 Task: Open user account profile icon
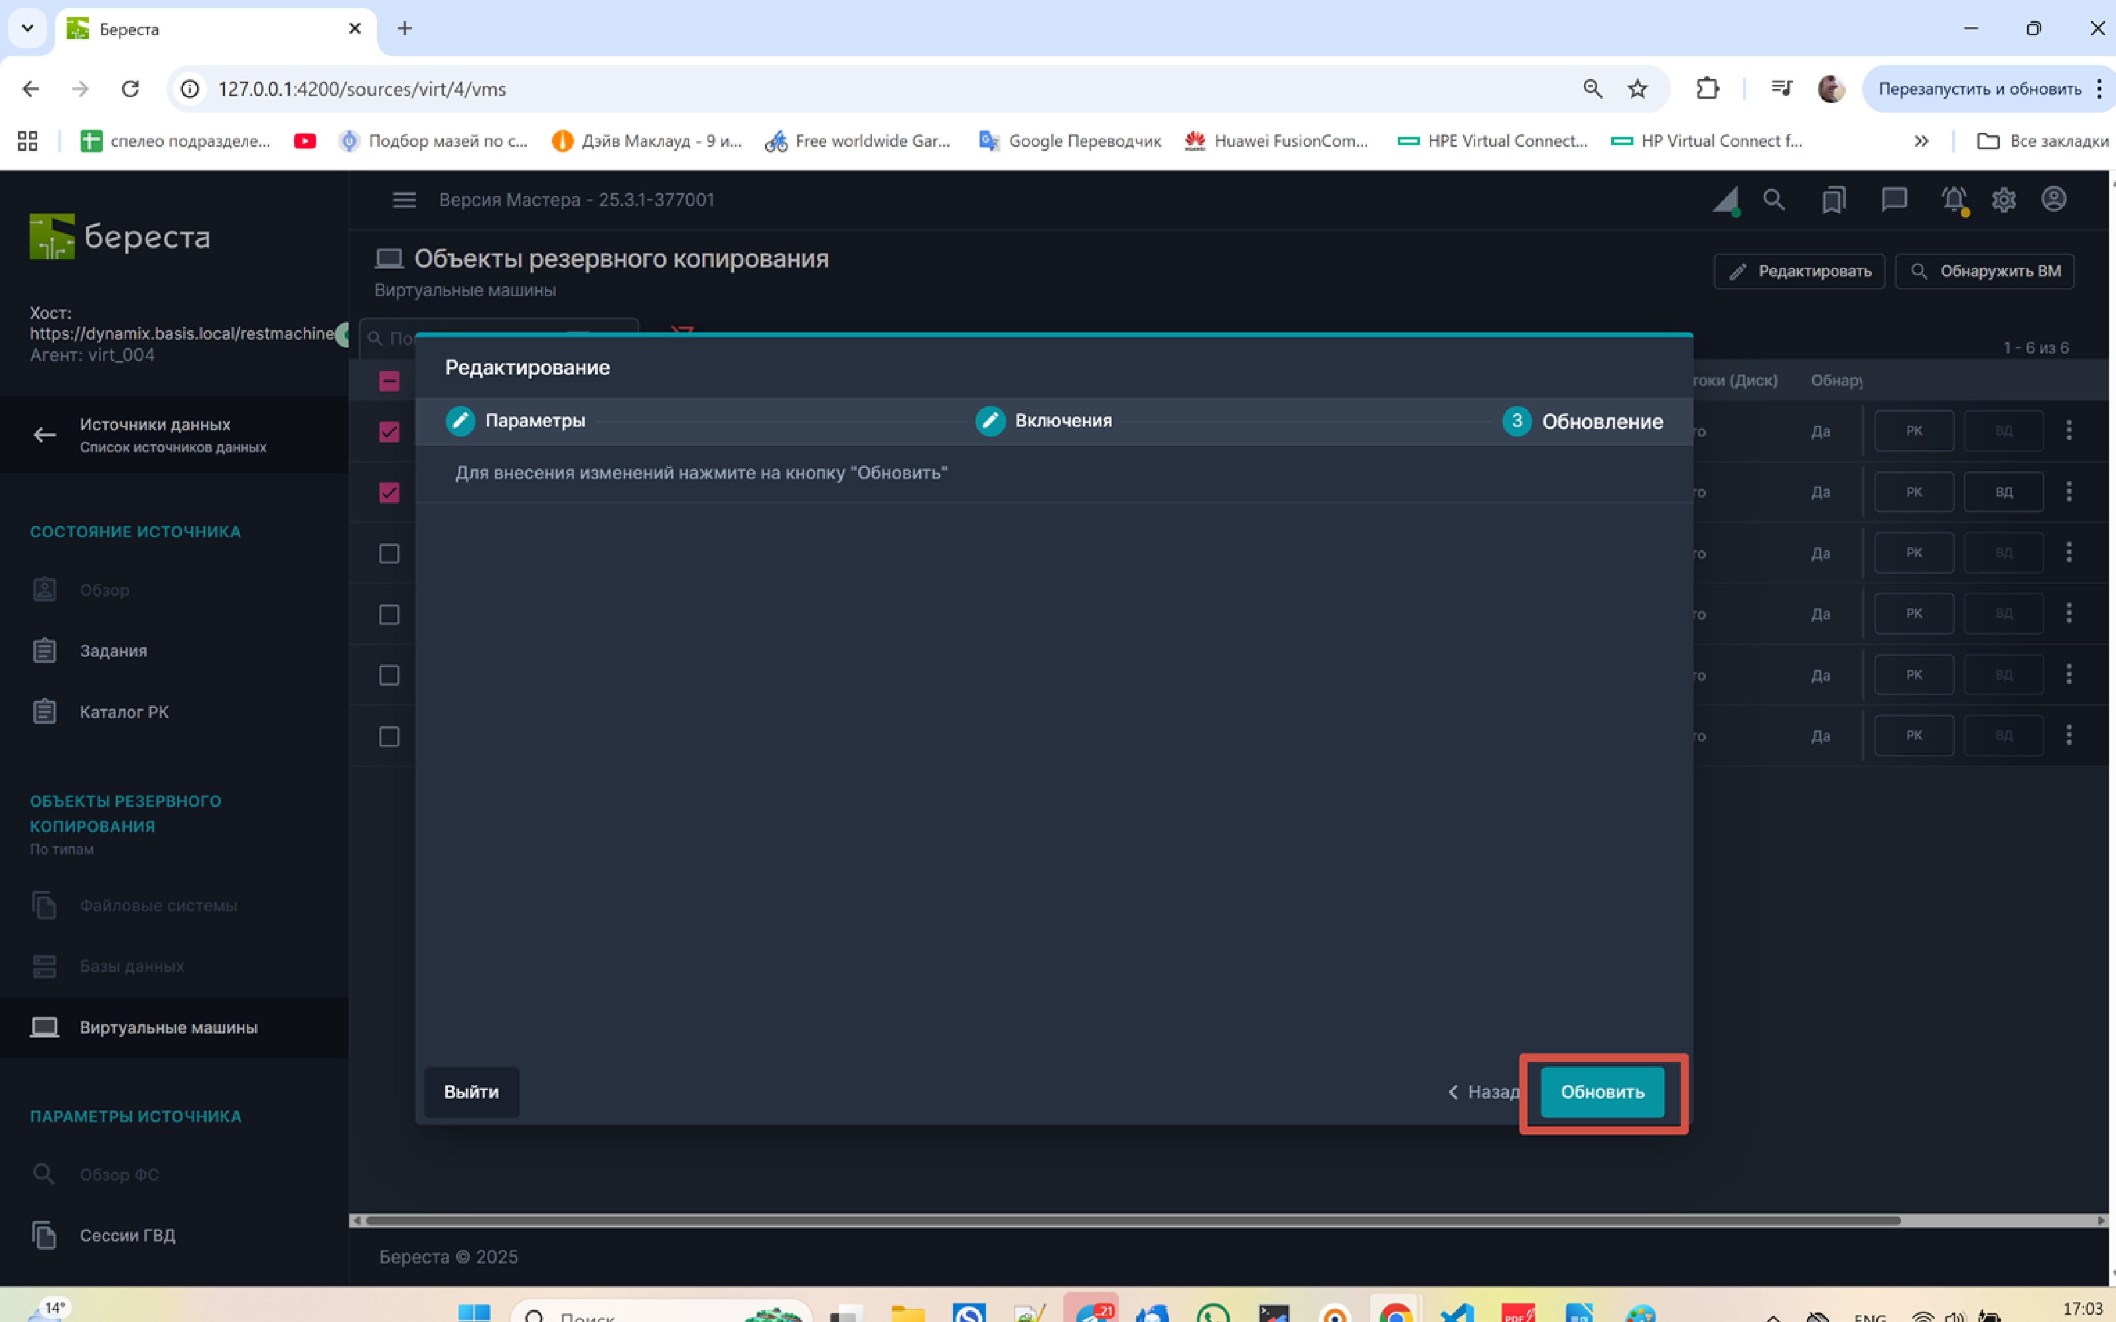(x=2054, y=199)
